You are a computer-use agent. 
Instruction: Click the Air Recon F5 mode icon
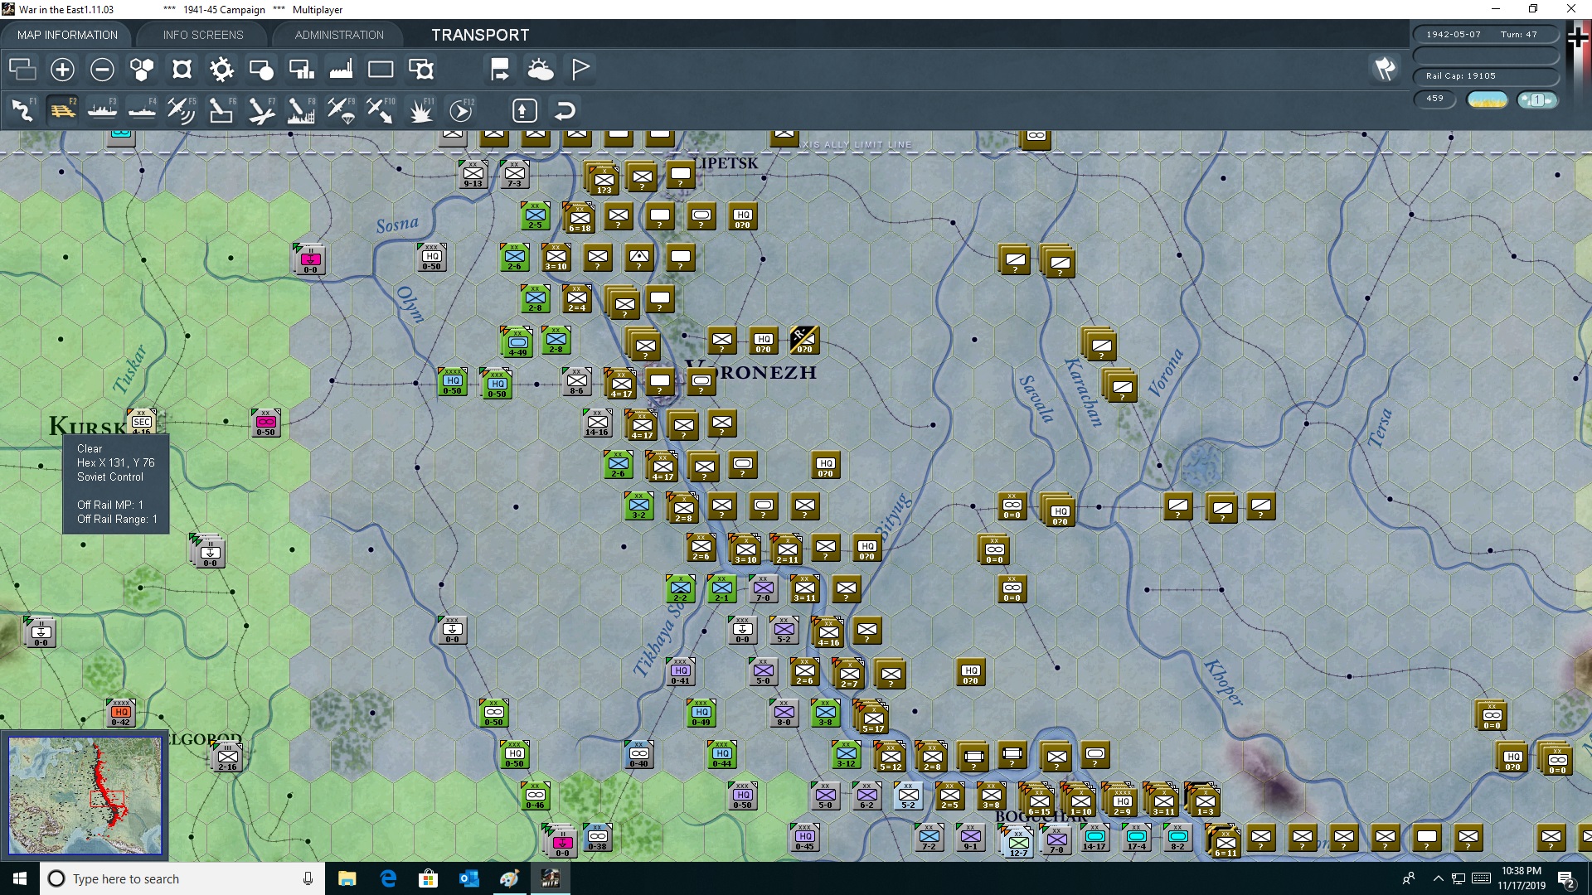pyautogui.click(x=181, y=110)
